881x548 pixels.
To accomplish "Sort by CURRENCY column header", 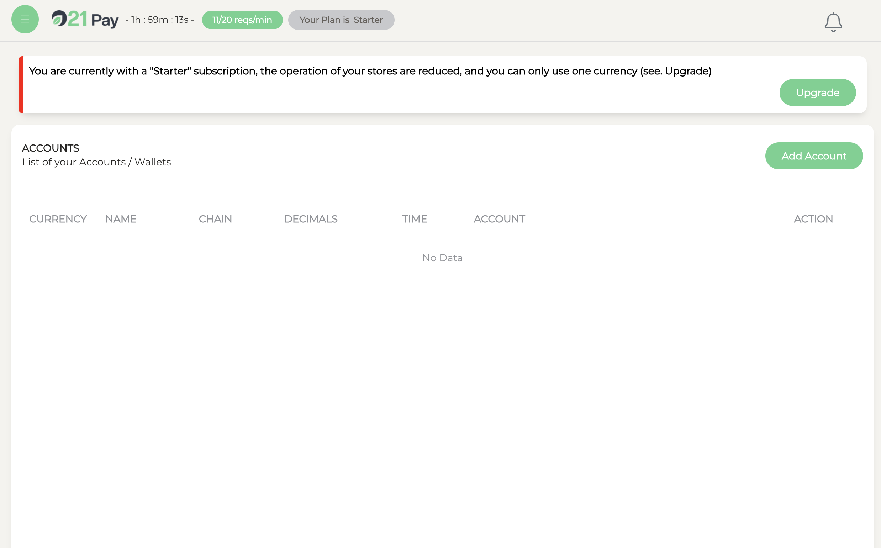I will point(58,219).
